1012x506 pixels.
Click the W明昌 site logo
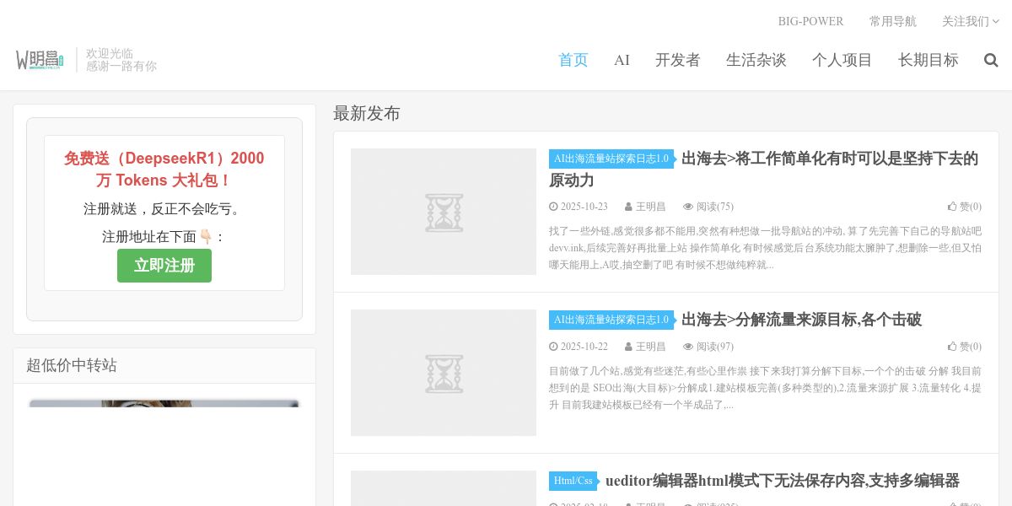coord(40,60)
